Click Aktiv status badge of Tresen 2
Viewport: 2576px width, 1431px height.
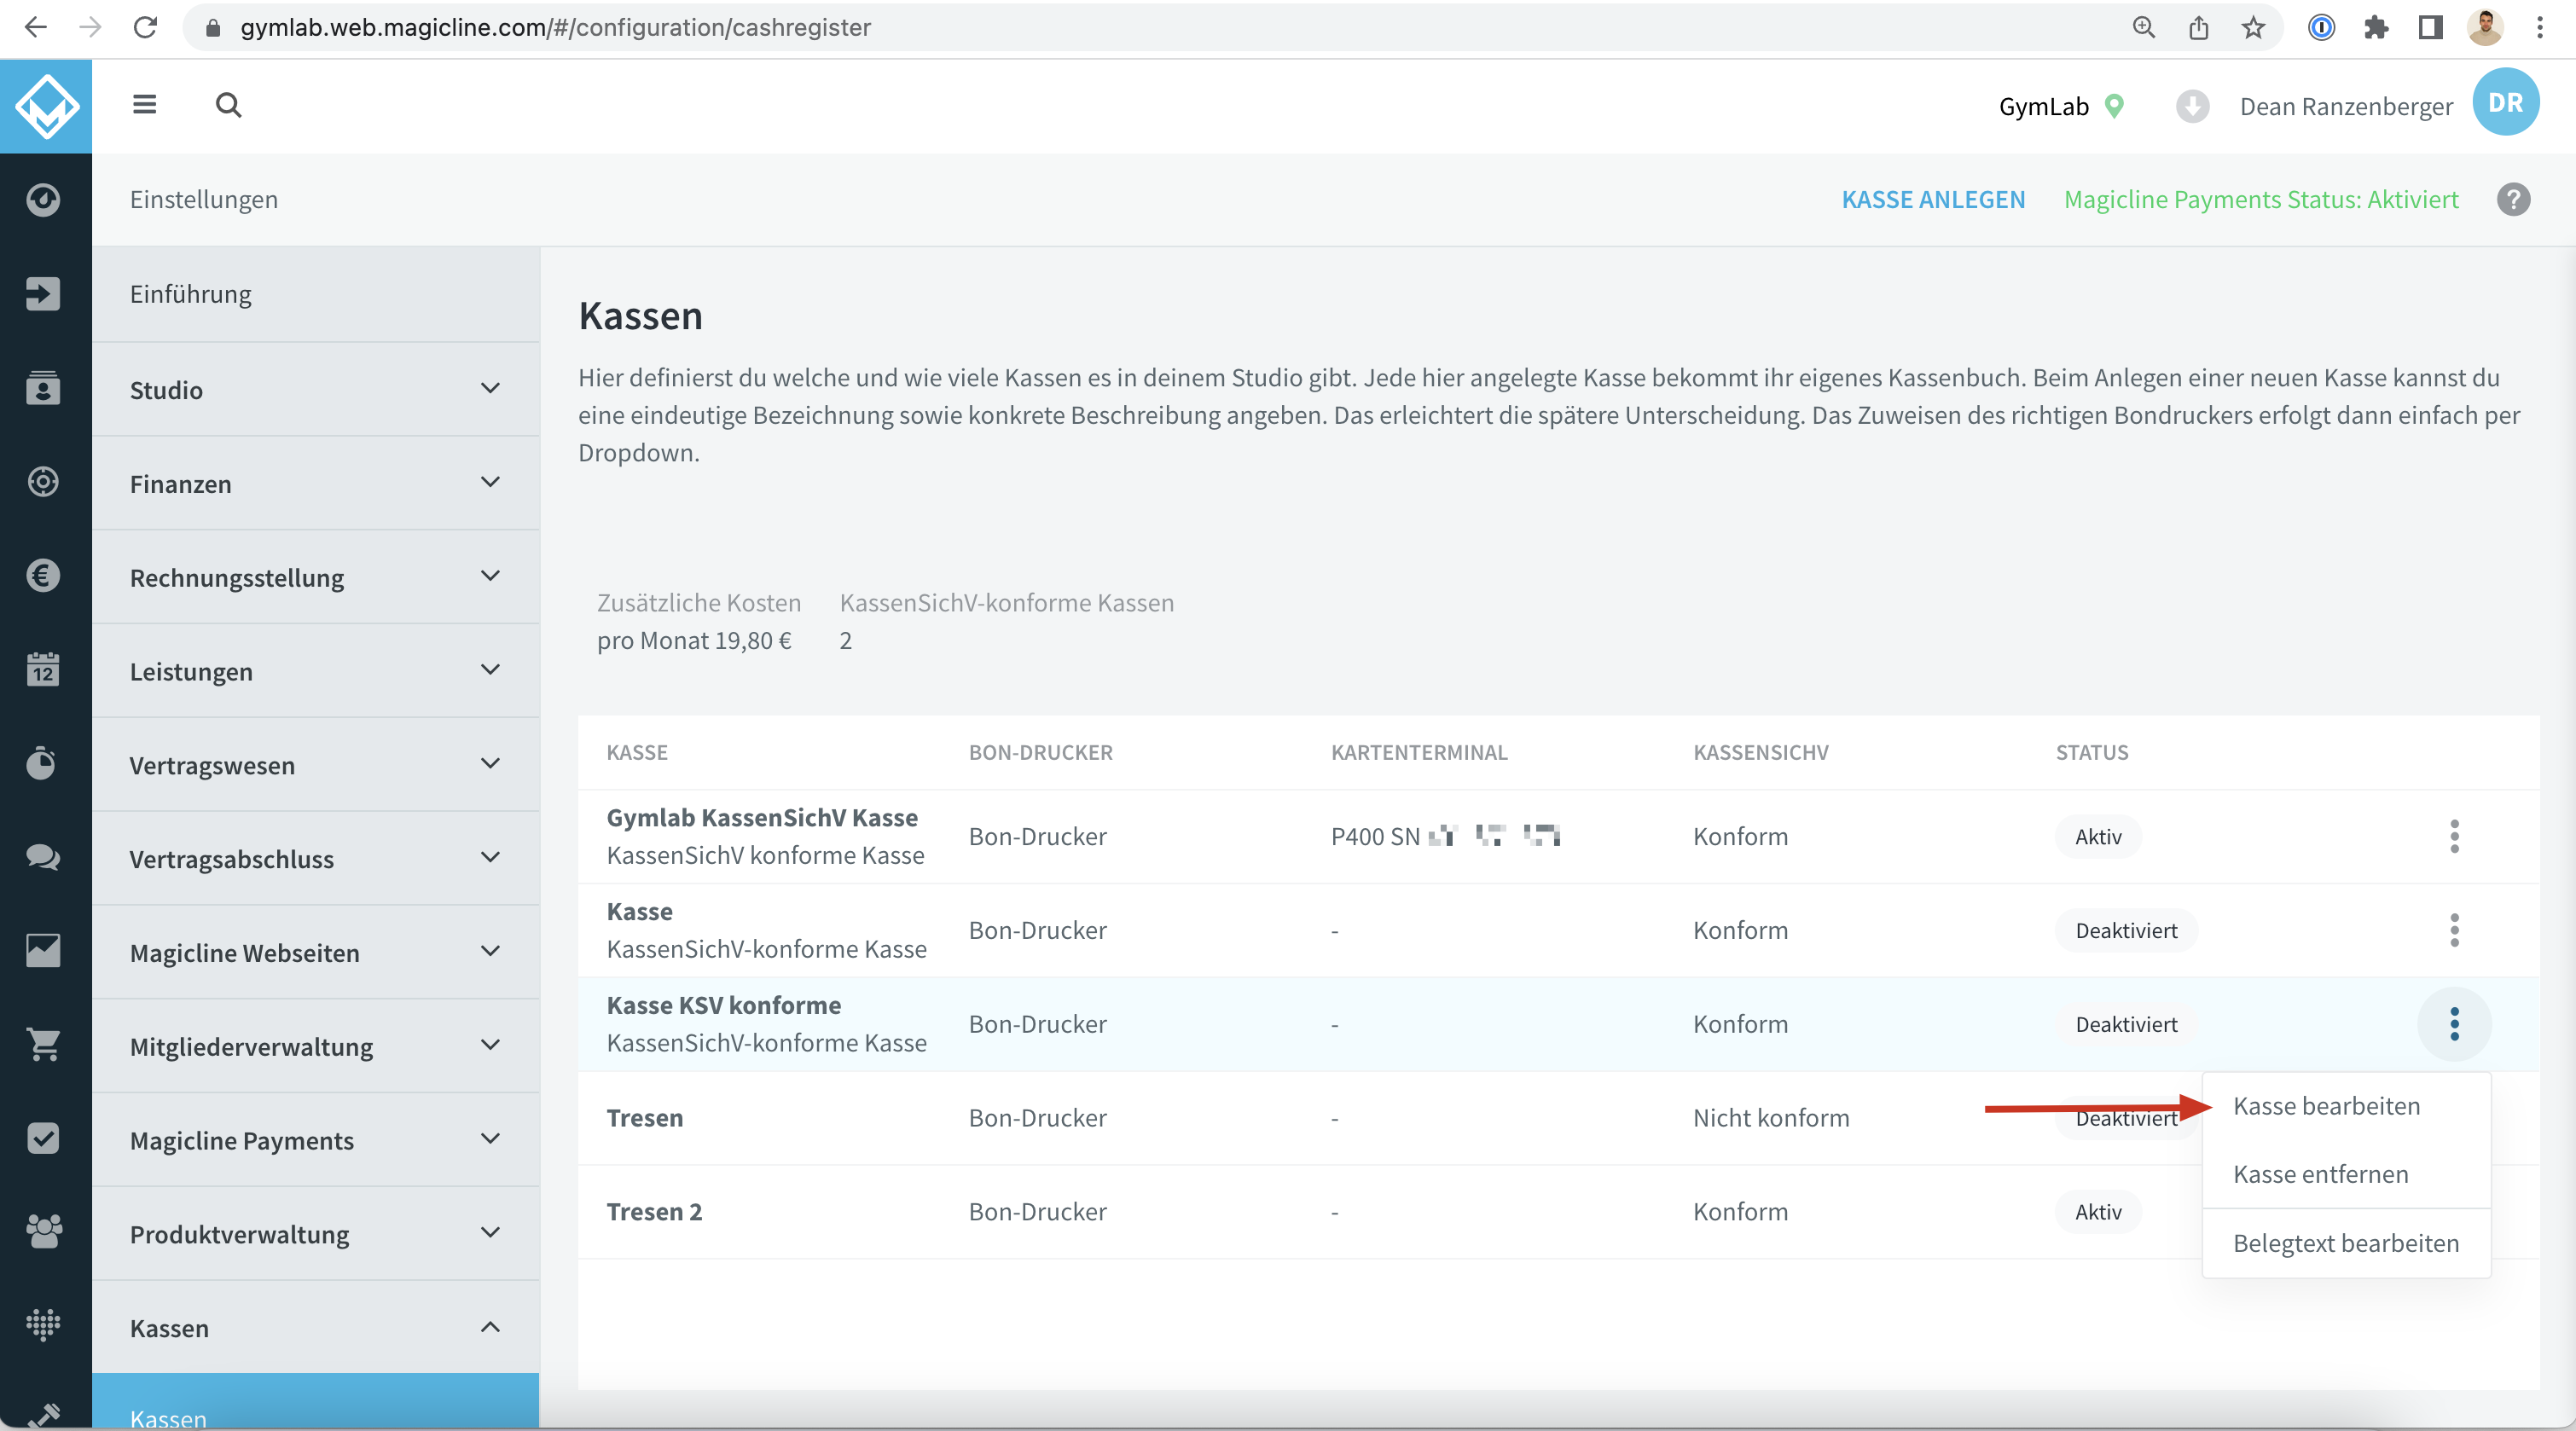[2098, 1212]
